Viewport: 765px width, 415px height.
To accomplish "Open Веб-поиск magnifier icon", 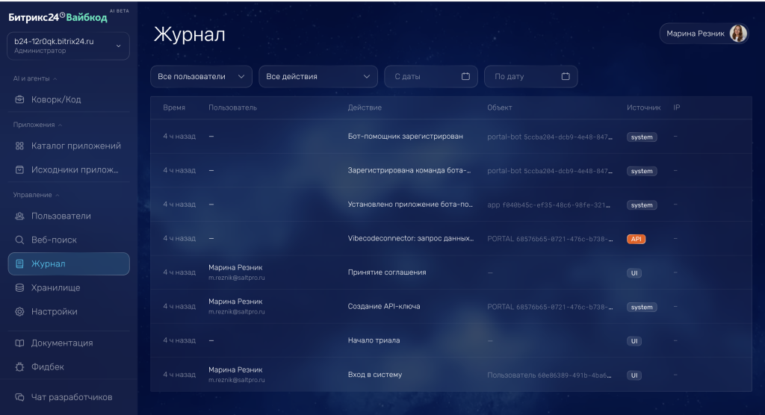I will click(x=19, y=240).
